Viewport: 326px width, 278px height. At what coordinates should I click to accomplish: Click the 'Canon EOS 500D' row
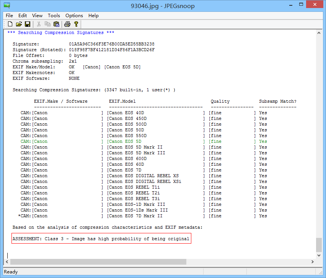tap(143, 124)
